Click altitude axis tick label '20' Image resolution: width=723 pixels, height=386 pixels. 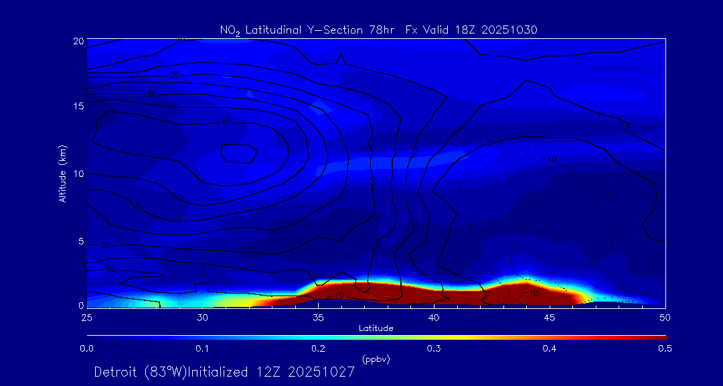point(78,41)
